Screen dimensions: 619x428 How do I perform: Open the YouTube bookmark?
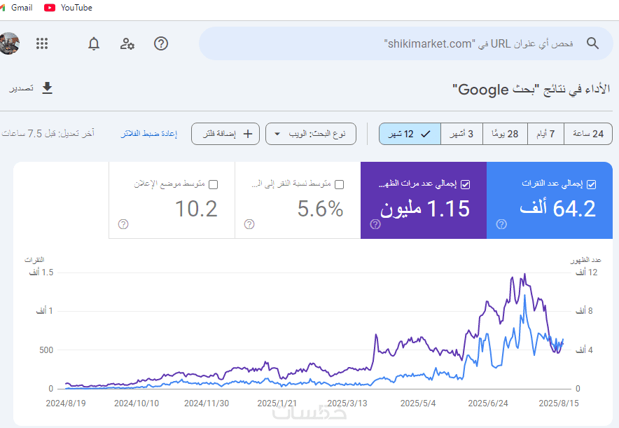[69, 8]
